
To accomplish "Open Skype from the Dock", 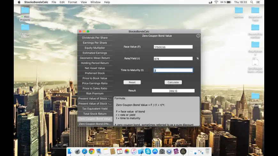I will (148, 152).
